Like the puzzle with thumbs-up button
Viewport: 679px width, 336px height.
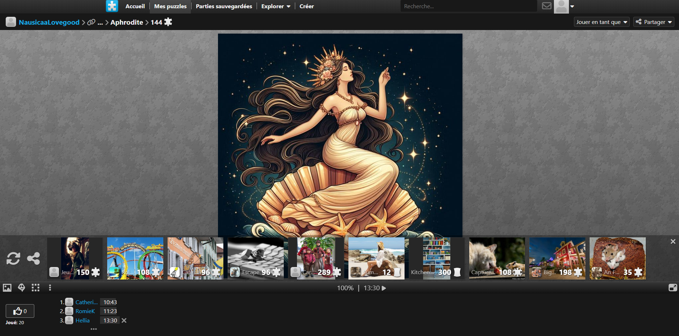click(20, 311)
